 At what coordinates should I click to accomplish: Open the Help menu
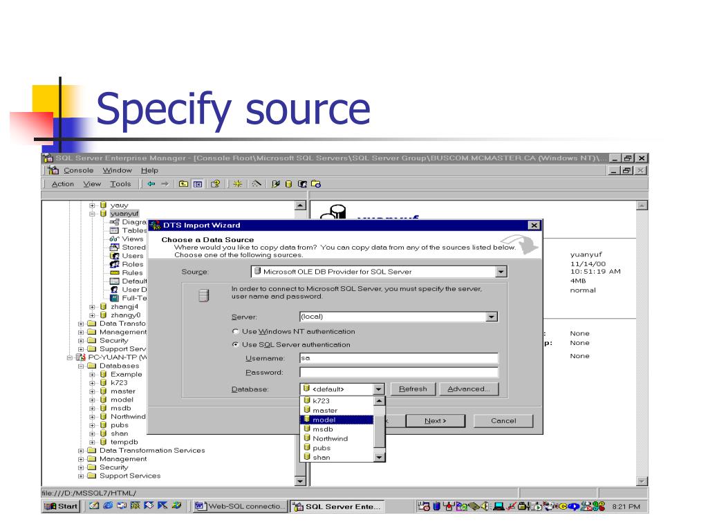tap(149, 170)
